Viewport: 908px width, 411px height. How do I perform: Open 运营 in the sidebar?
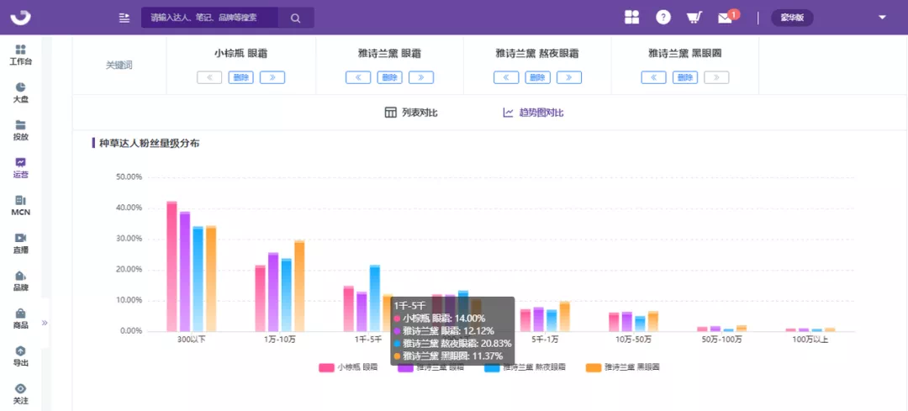21,168
